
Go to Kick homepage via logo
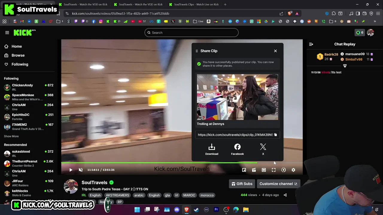(x=25, y=33)
